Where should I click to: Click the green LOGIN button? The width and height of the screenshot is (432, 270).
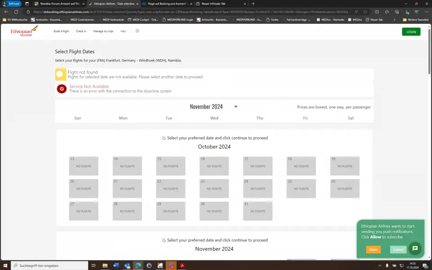(x=411, y=31)
